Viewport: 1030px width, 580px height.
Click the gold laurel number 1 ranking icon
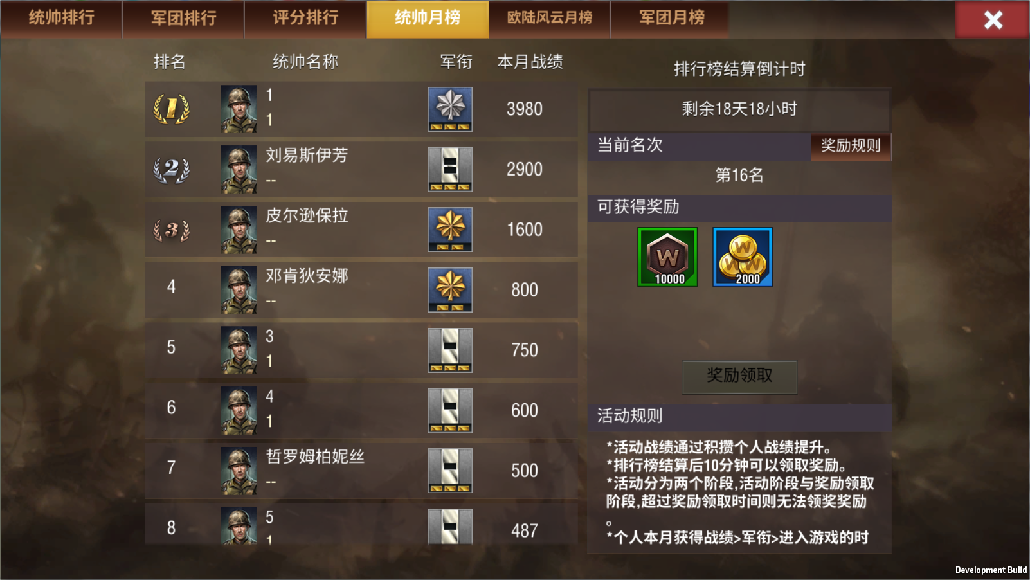tap(172, 109)
